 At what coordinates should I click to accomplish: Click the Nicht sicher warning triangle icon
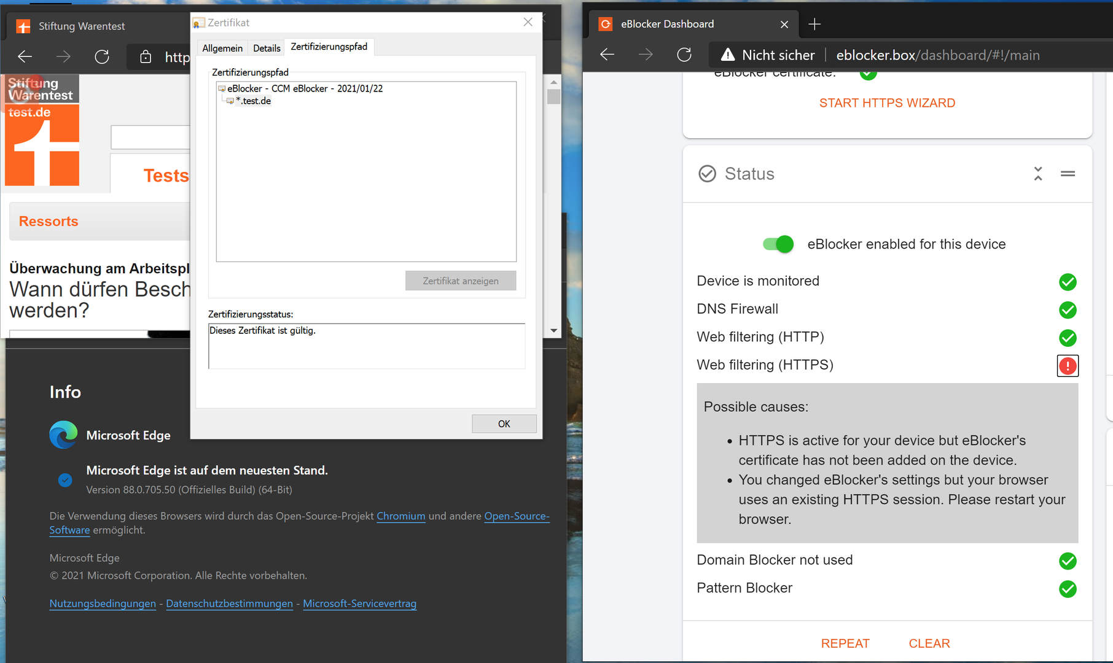[728, 55]
